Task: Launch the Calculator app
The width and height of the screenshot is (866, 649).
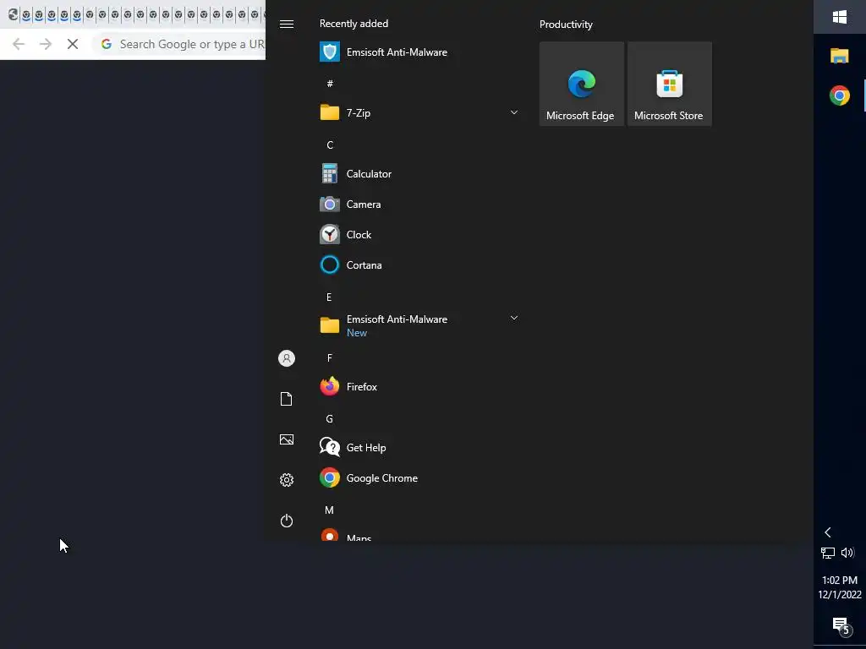Action: [x=419, y=174]
